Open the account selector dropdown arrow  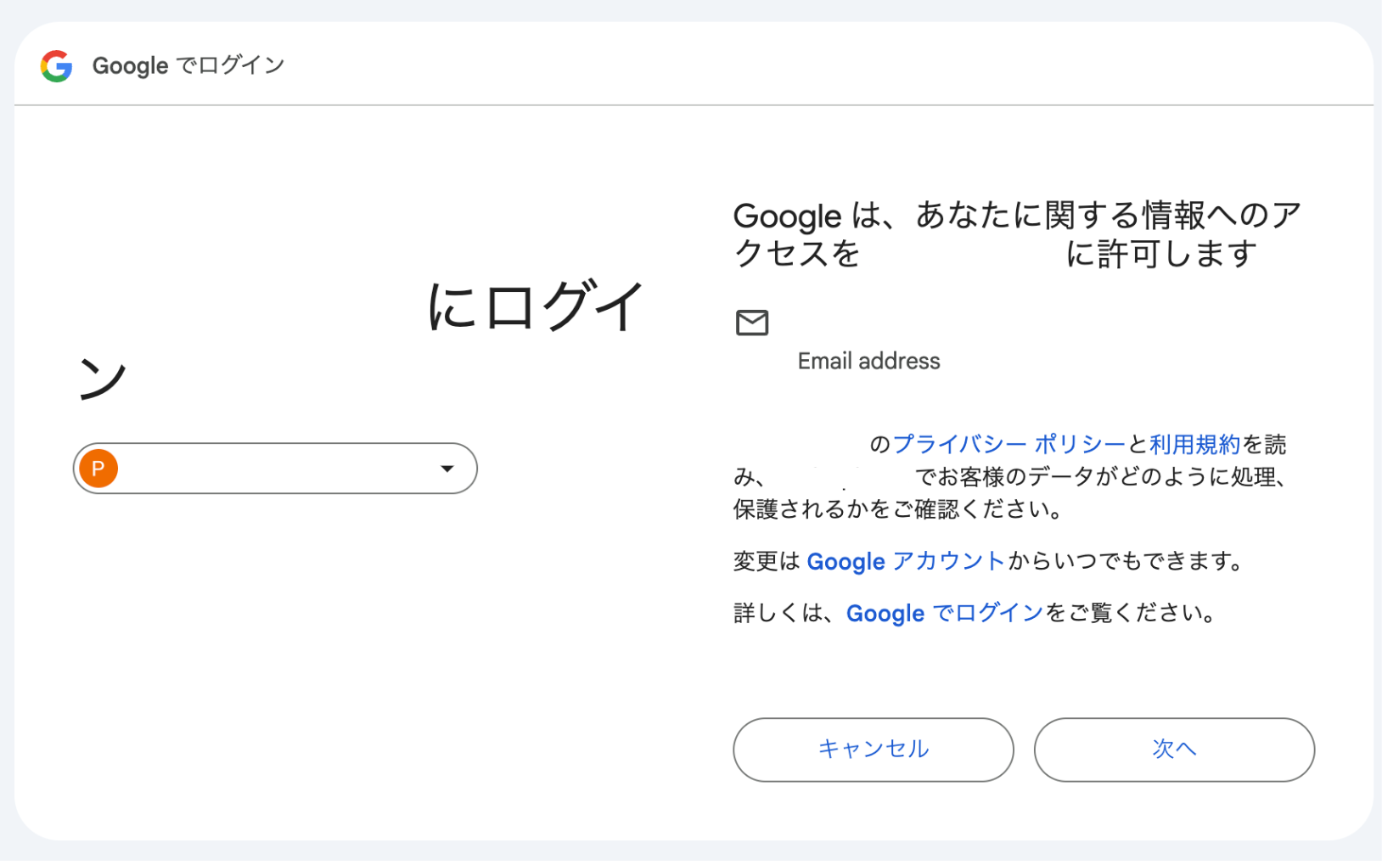[447, 469]
